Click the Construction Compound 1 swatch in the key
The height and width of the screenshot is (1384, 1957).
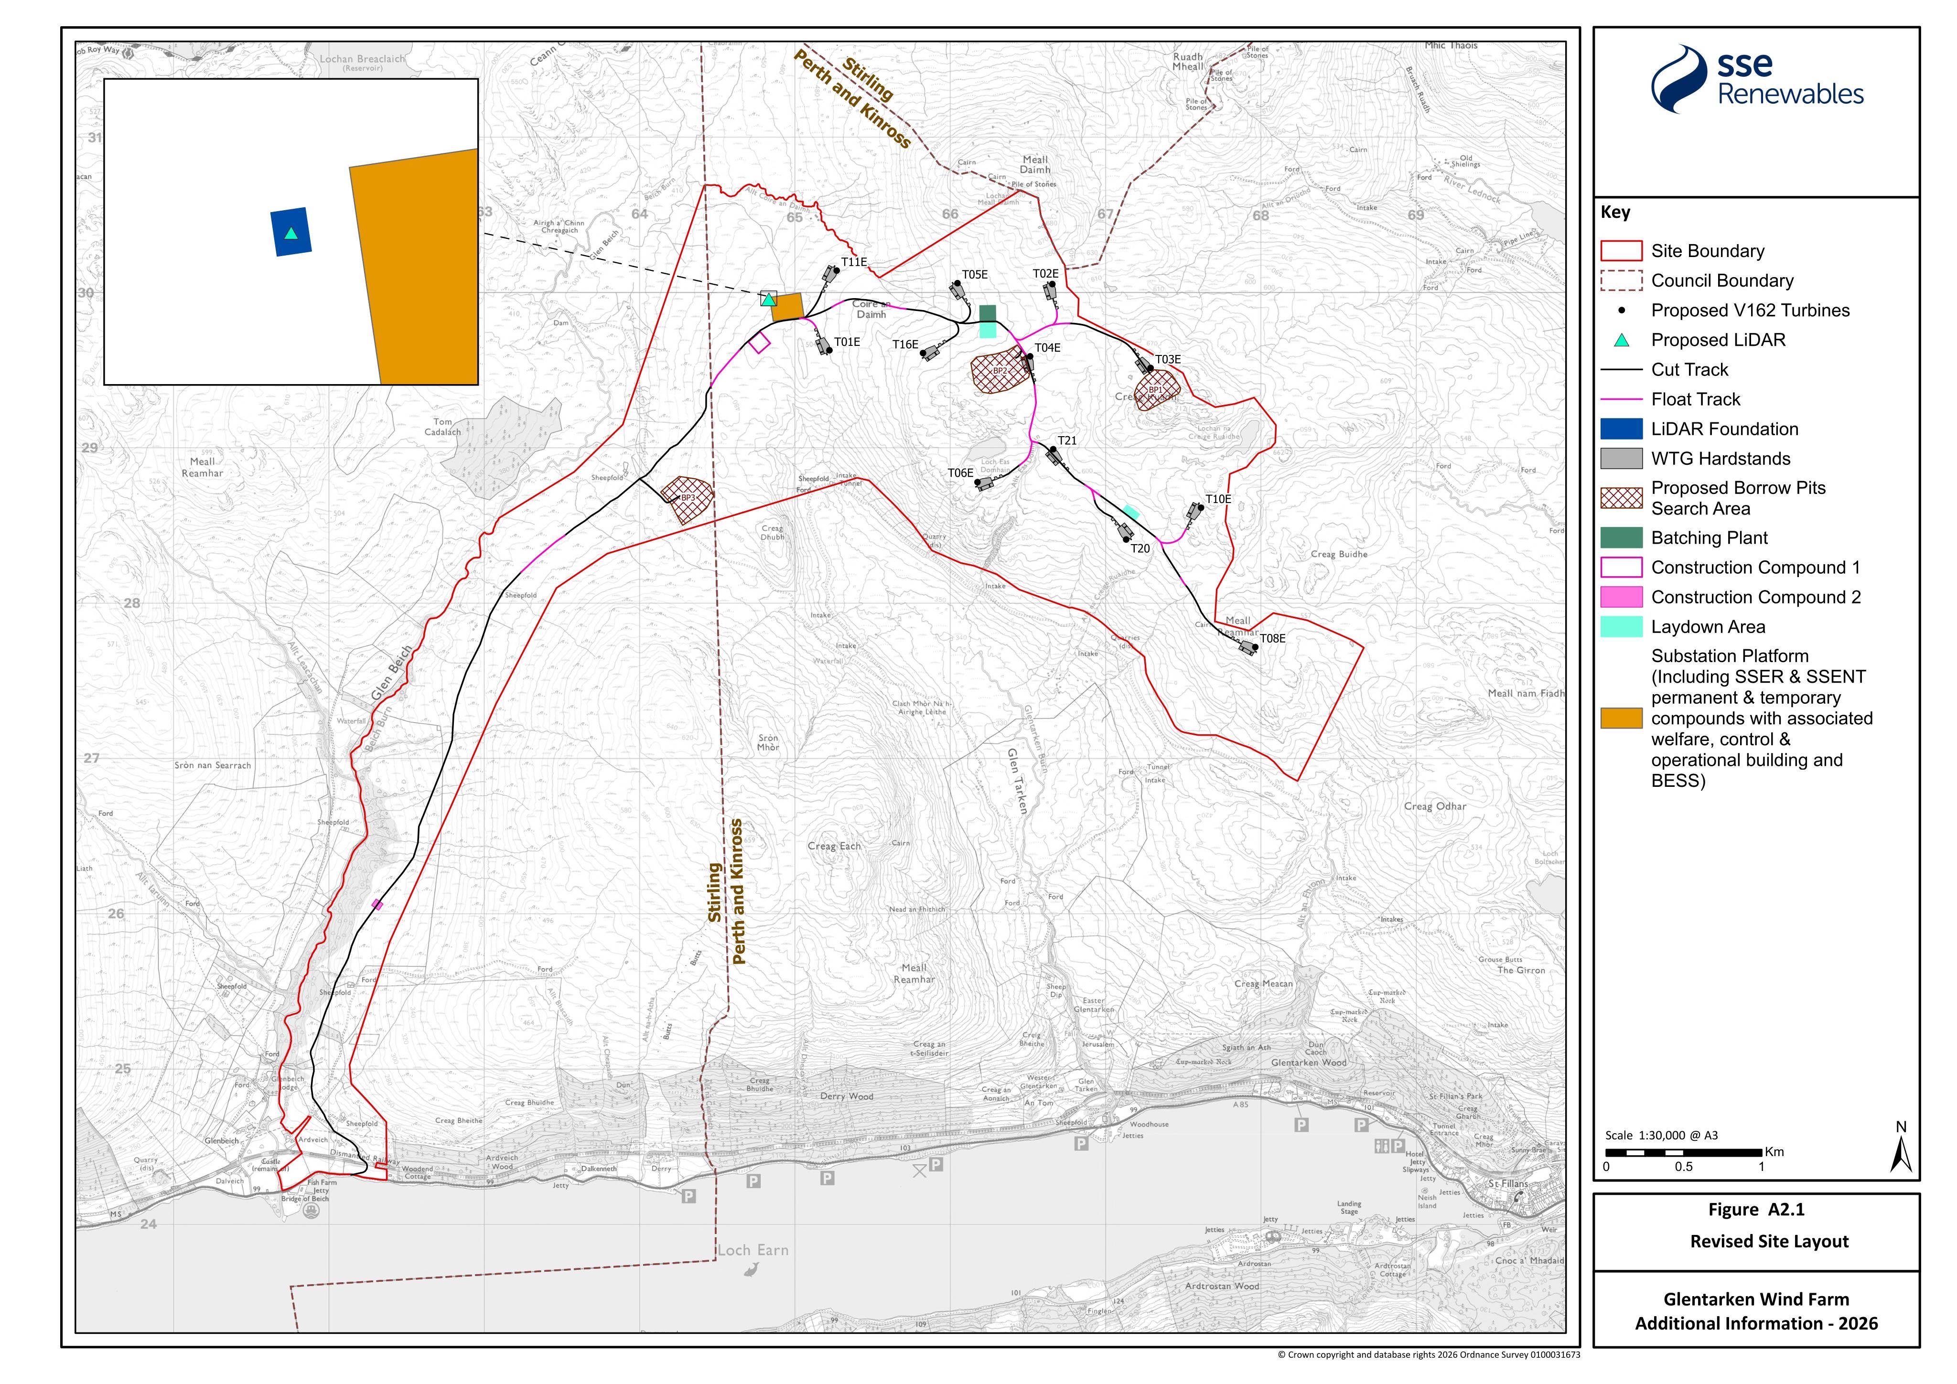1621,568
